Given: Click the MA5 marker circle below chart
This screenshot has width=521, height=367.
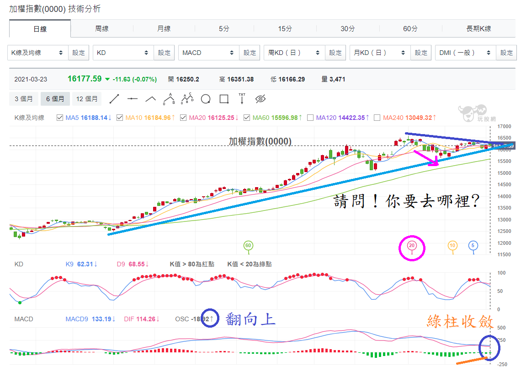Looking at the screenshot, I should click(x=473, y=246).
